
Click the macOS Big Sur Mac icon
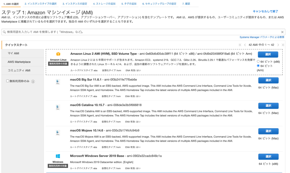coord(58,82)
